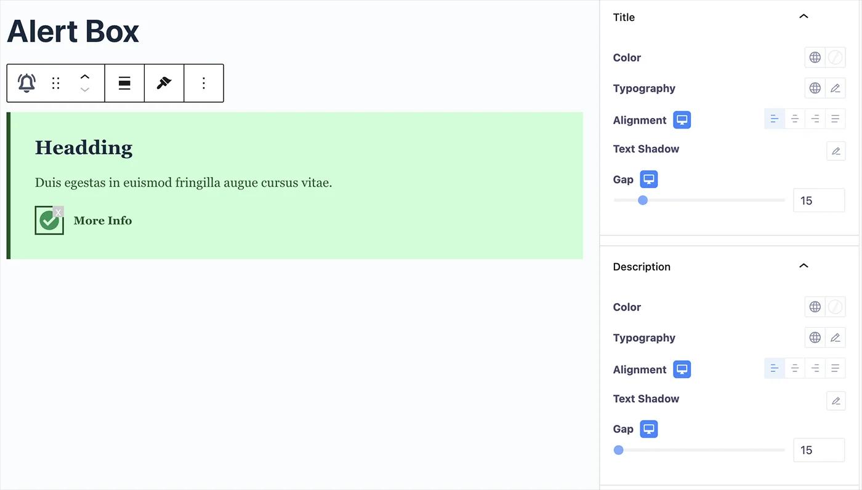Open the three-dot block options menu
This screenshot has height=490, width=862.
203,82
